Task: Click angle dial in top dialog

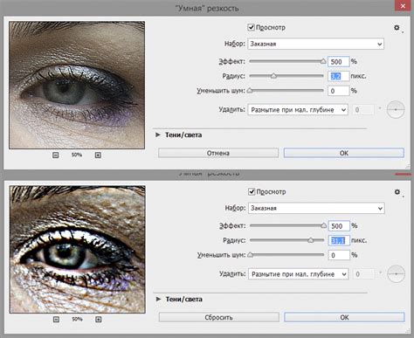Action: (396, 109)
